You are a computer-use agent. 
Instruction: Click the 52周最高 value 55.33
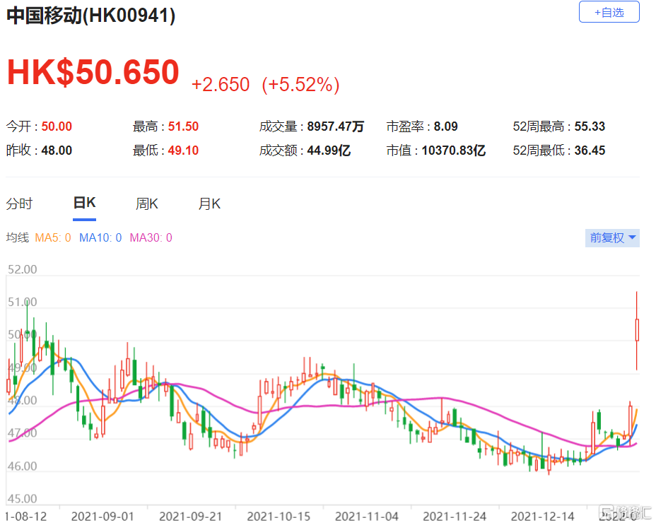590,127
